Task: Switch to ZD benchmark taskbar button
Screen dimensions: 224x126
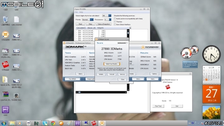Action: 94,123
